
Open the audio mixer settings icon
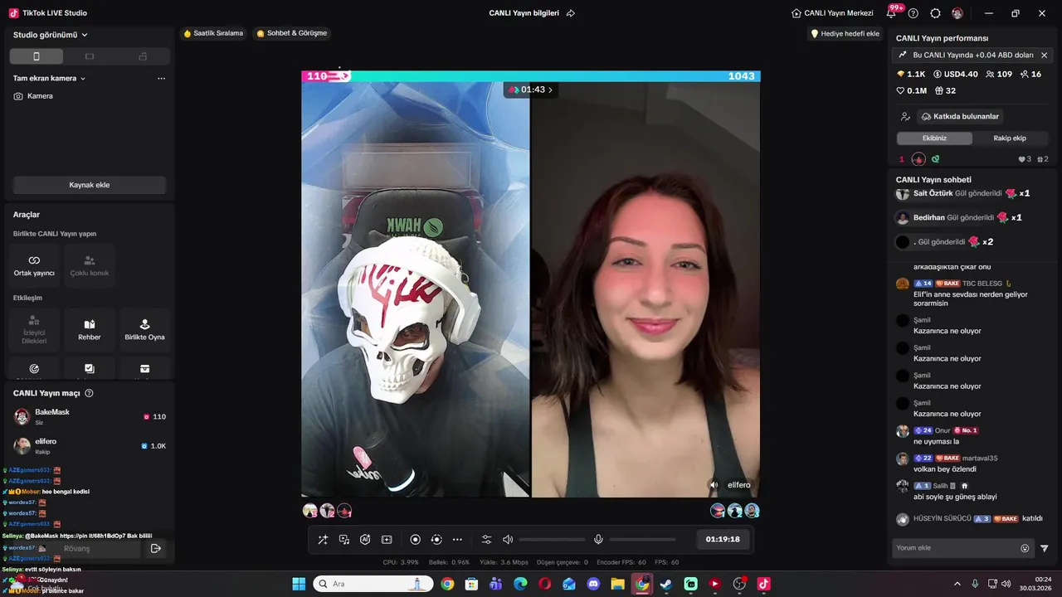point(487,540)
